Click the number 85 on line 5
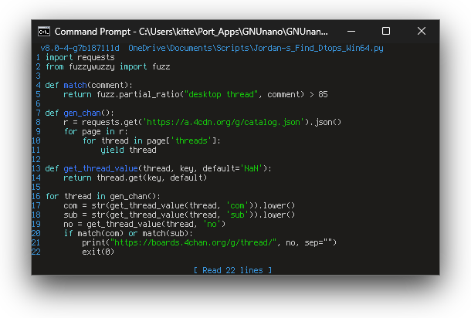The image size is (471, 318). [323, 95]
